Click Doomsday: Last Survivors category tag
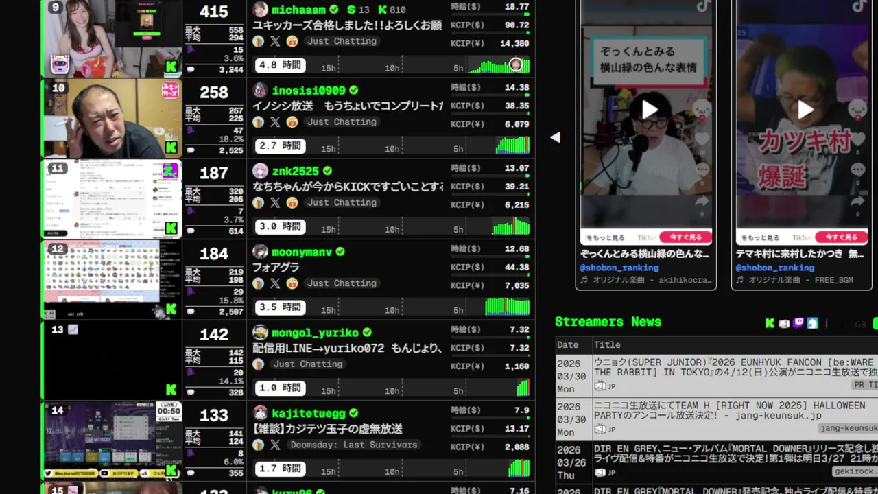Screen dimensions: 878x494 tap(354, 445)
